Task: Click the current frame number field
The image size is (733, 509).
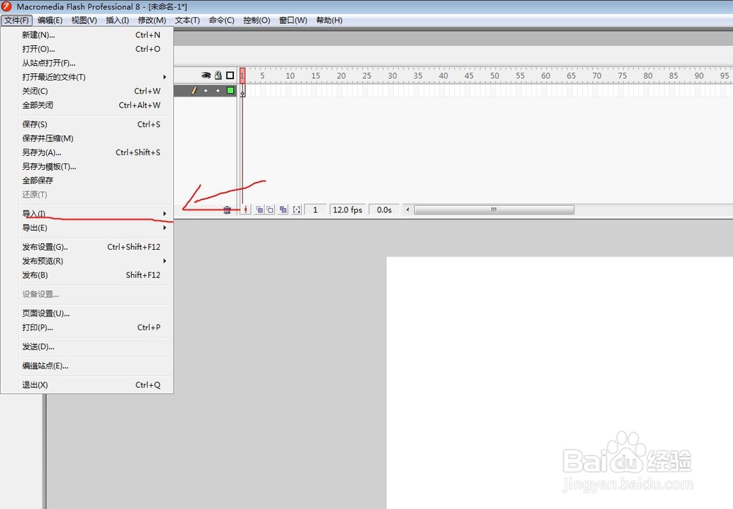Action: pyautogui.click(x=315, y=209)
